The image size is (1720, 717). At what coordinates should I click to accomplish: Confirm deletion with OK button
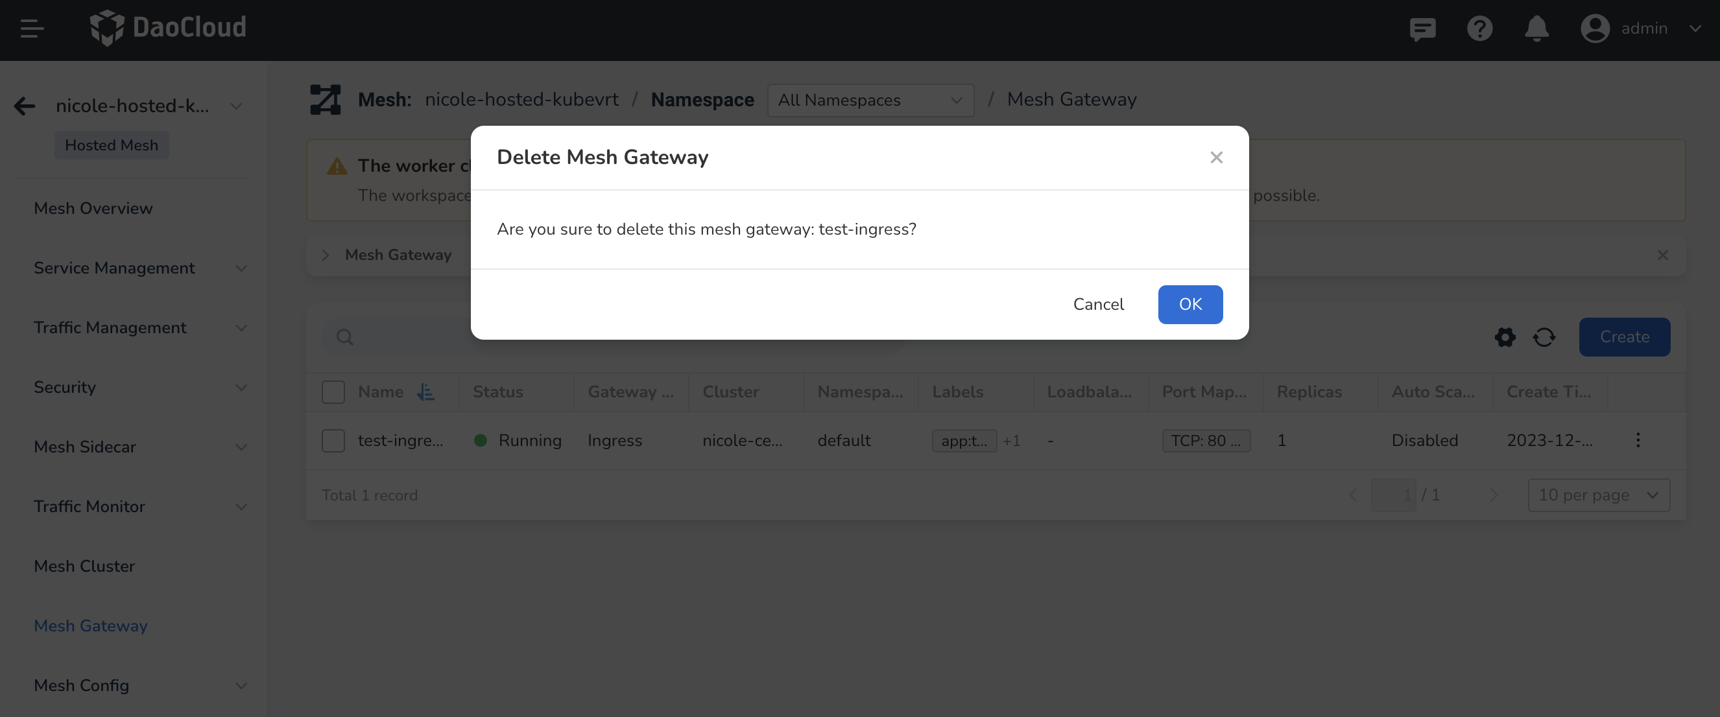[1190, 305]
